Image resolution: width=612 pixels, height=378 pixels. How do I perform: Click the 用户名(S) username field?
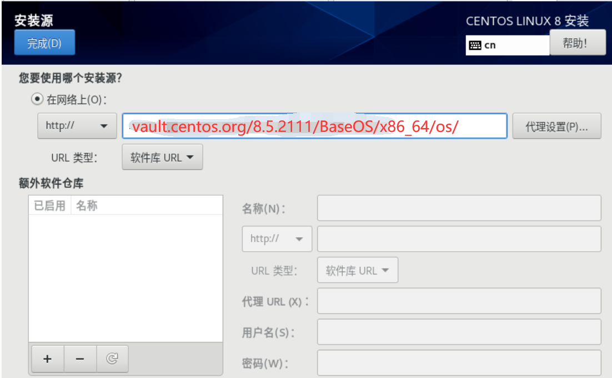point(459,332)
